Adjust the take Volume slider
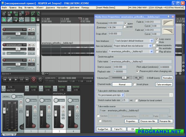Viewport: 186px width, 137px height. click(121, 78)
